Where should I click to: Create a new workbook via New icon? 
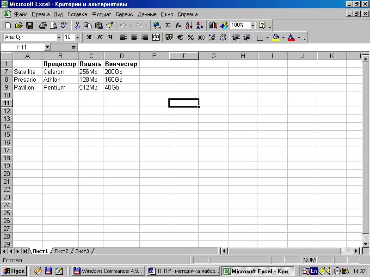click(8, 25)
